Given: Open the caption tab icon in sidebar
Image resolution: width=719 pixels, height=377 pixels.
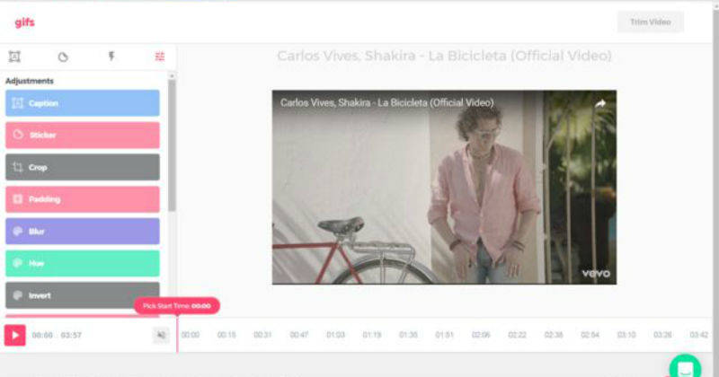Looking at the screenshot, I should coord(14,57).
